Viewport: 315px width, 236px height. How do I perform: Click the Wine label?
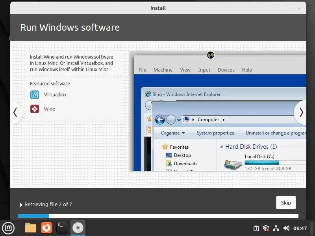[50, 109]
